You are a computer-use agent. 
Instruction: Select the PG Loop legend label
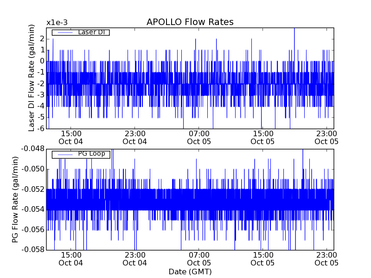coord(91,154)
